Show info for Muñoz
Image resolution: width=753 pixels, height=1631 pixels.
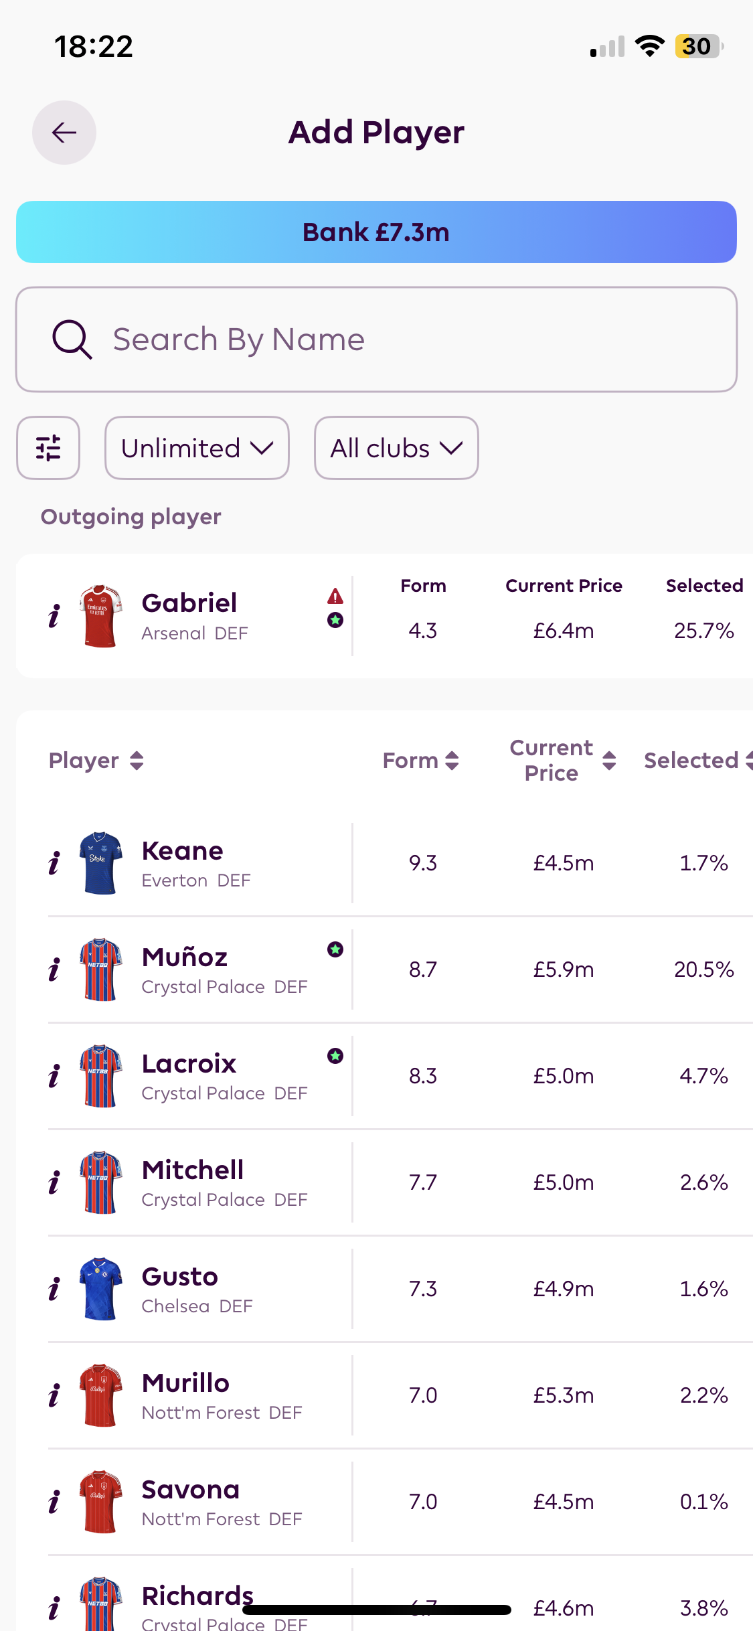point(54,969)
